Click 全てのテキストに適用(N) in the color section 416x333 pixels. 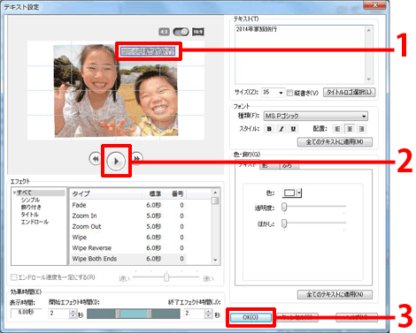pyautogui.click(x=335, y=294)
